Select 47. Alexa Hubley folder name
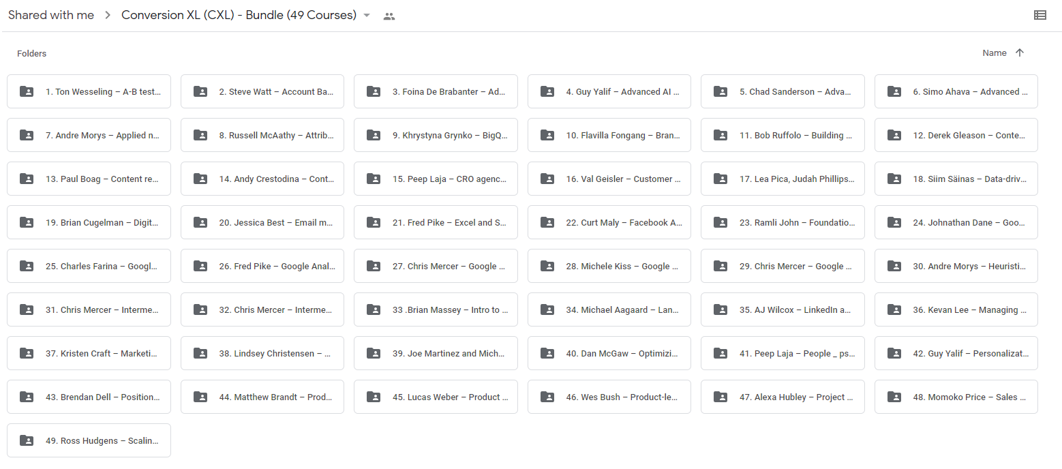This screenshot has height=469, width=1062. click(797, 397)
